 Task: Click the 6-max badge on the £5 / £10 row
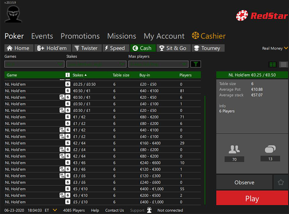click(68, 202)
